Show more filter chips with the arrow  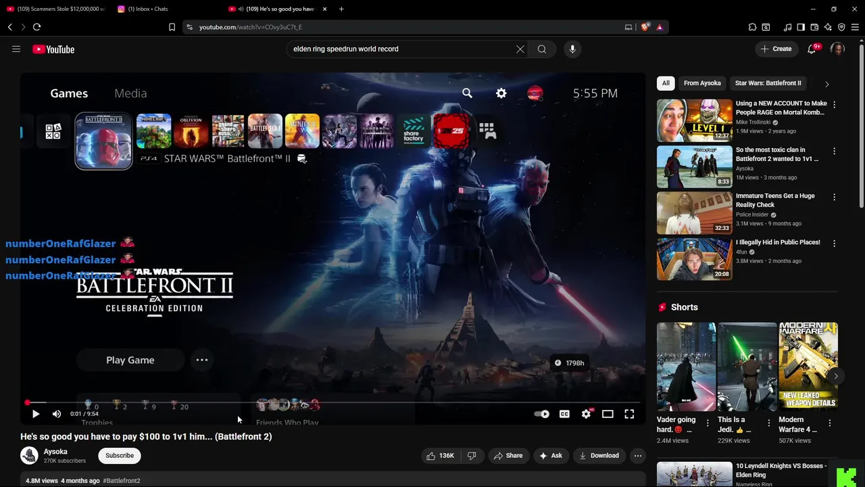[x=826, y=84]
